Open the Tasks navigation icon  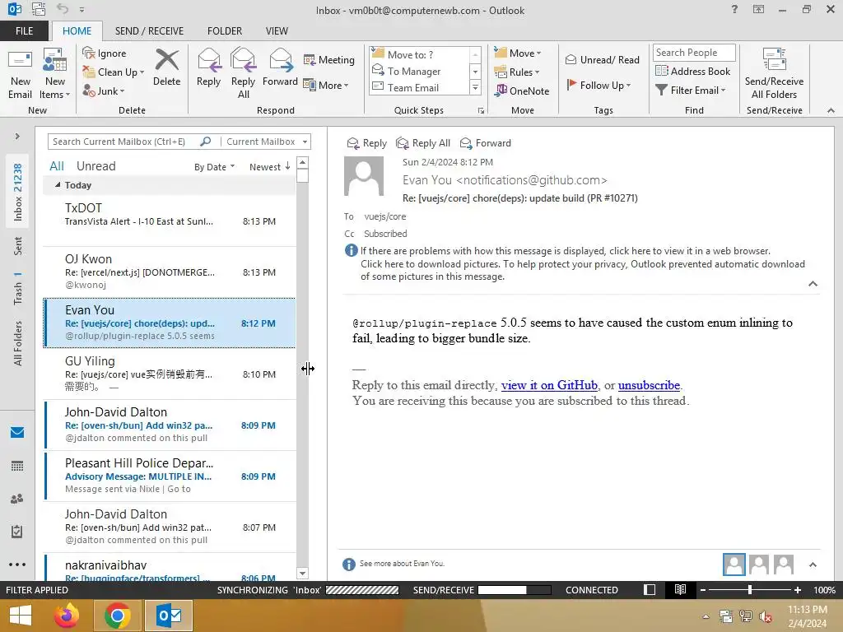17,532
